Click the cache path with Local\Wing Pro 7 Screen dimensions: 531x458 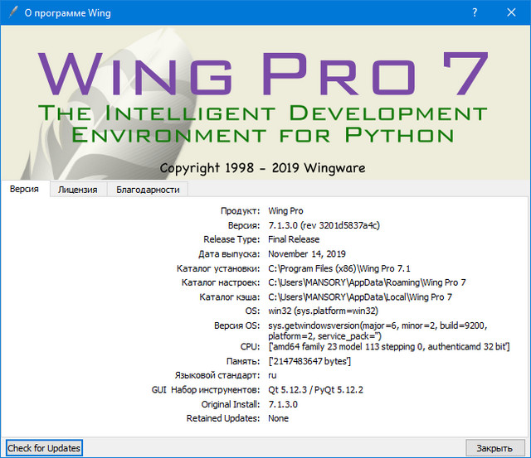[360, 297]
